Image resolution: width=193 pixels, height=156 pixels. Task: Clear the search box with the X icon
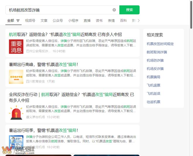[114, 10]
